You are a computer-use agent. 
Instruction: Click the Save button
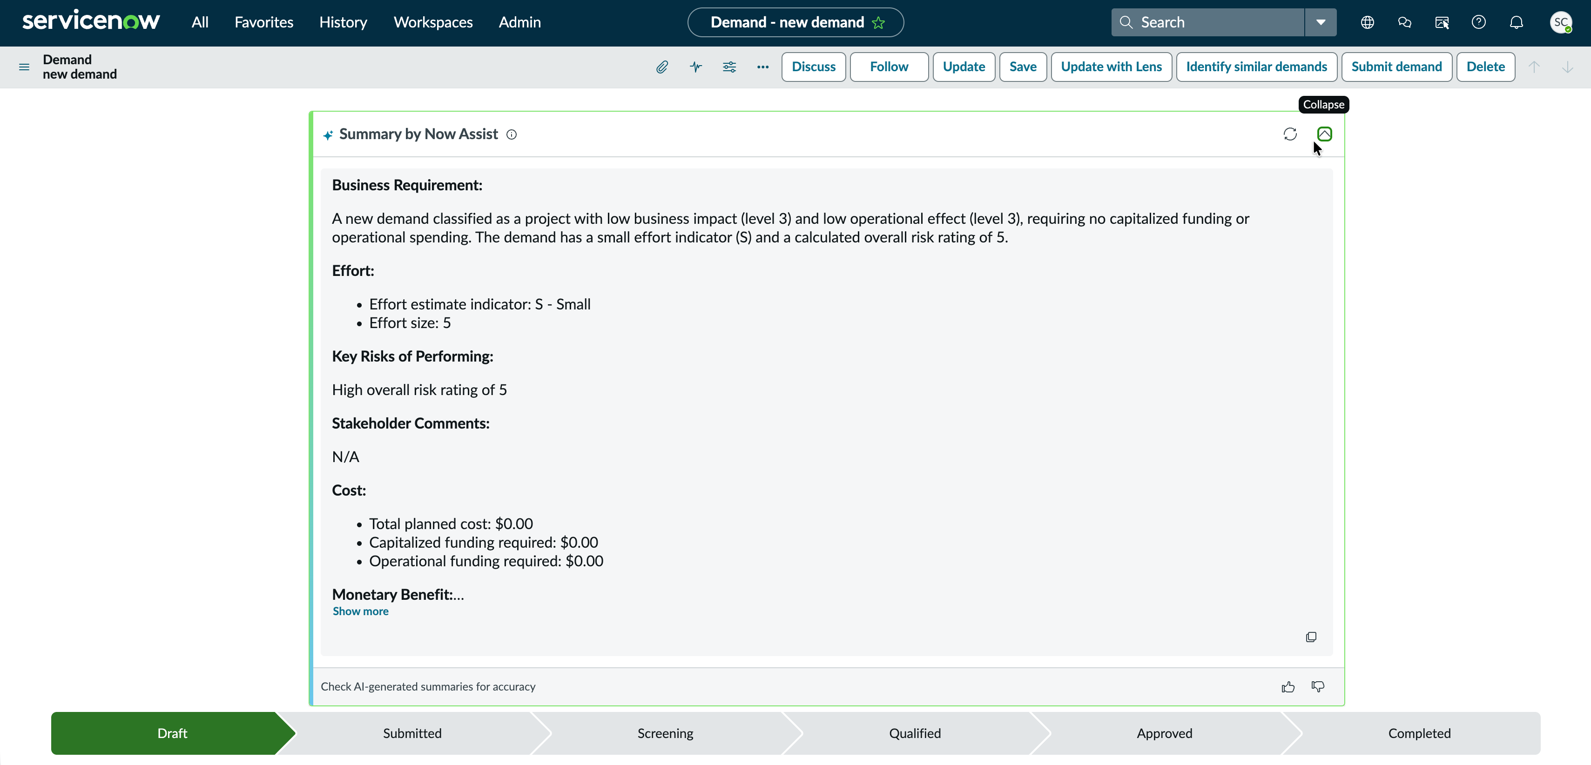click(x=1023, y=67)
